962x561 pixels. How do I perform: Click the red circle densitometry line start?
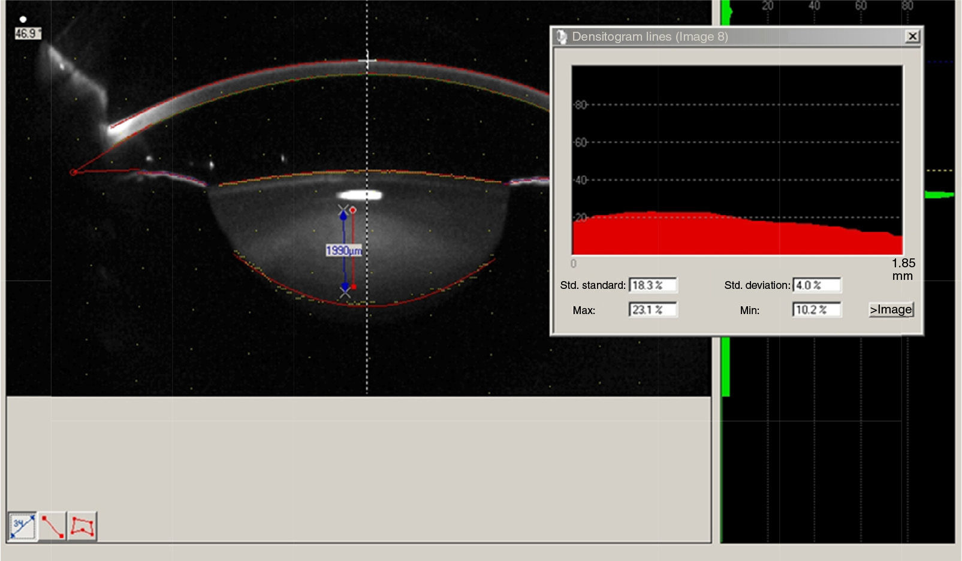[353, 210]
